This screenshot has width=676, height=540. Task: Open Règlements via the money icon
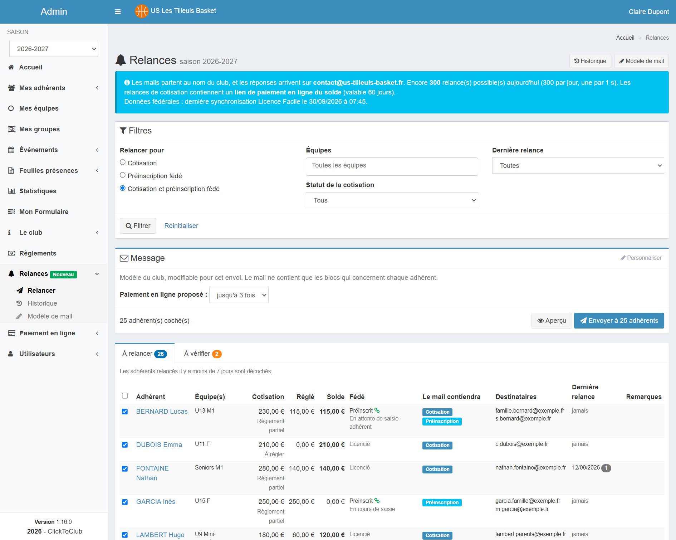(x=11, y=253)
